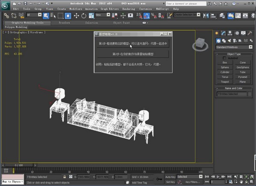The height and width of the screenshot is (186, 256).
Task: Click the Select and Link icon
Action: [x=6, y=16]
